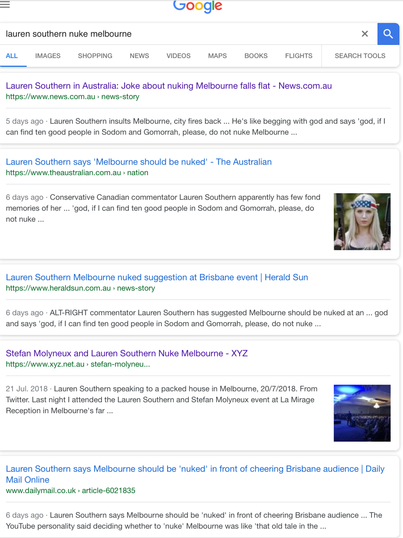Image resolution: width=403 pixels, height=538 pixels.
Task: Open the Daily Mail Online 'nuked' result
Action: pos(195,474)
